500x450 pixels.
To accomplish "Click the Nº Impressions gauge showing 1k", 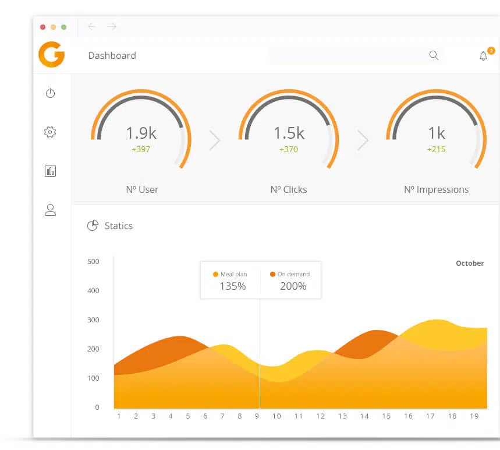I will 436,129.
